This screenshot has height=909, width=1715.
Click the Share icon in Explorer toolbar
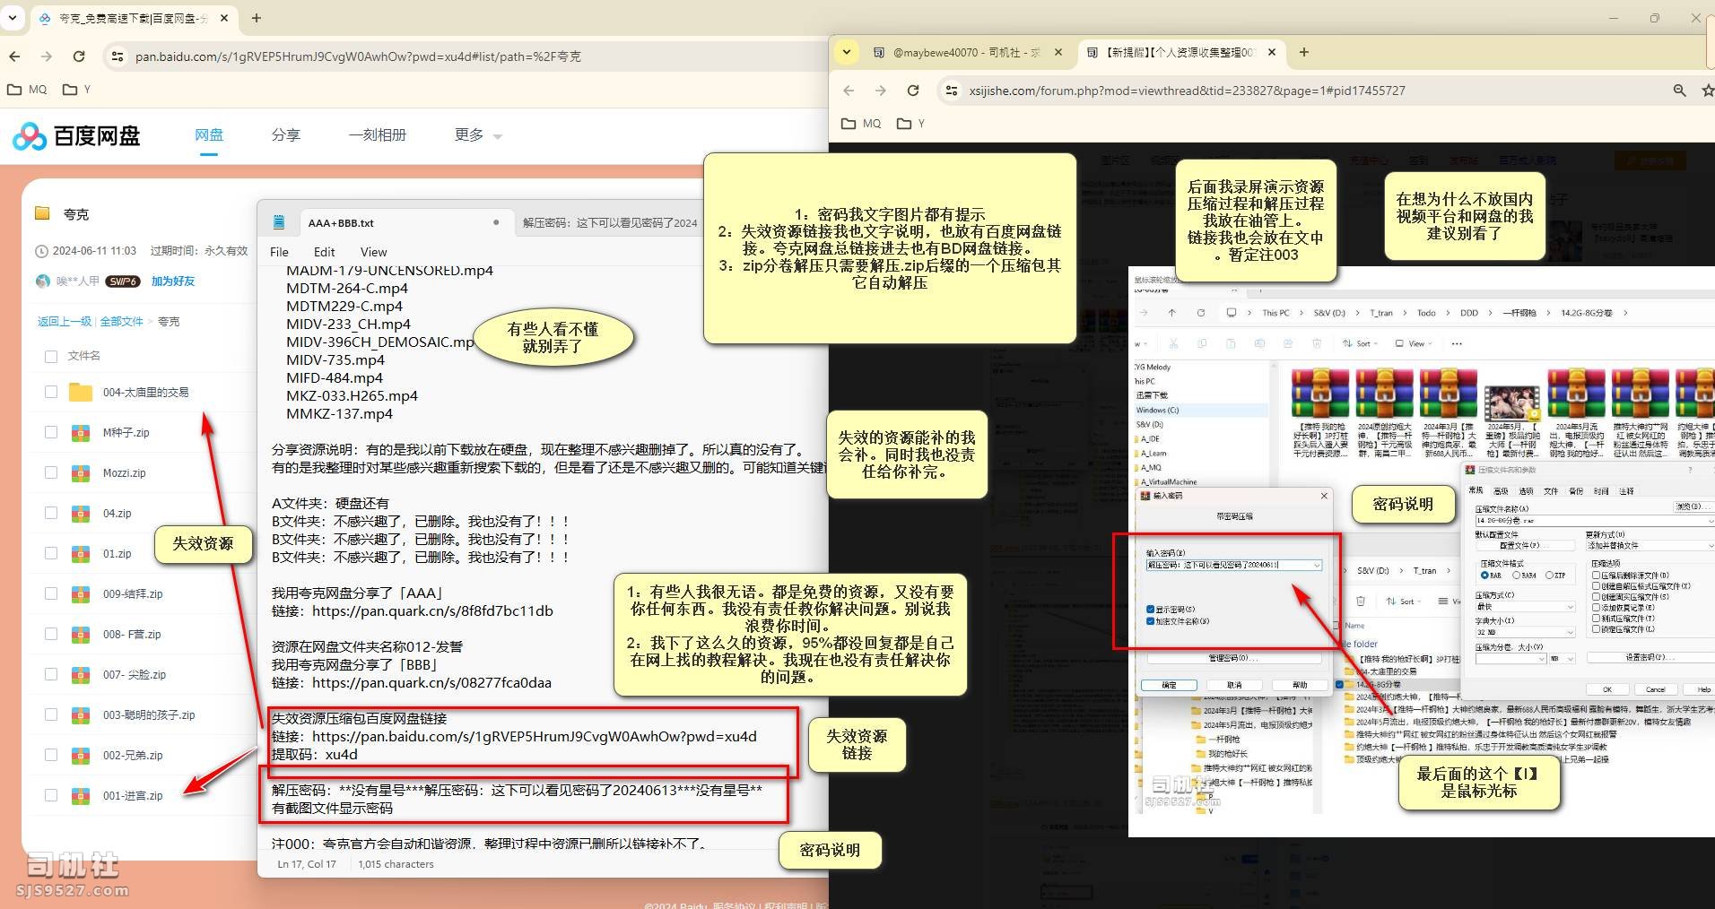tap(1288, 343)
